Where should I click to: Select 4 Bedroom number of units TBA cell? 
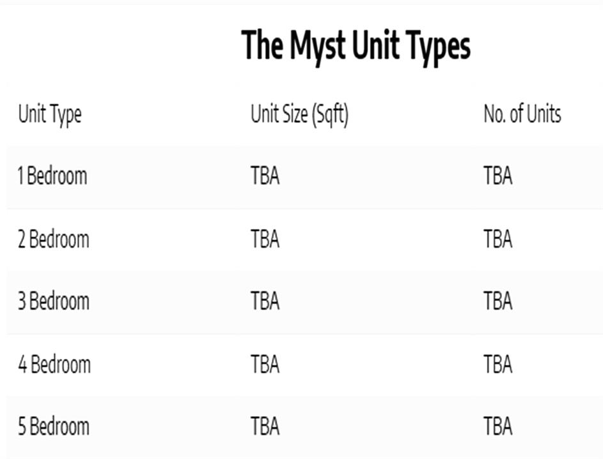(x=497, y=364)
